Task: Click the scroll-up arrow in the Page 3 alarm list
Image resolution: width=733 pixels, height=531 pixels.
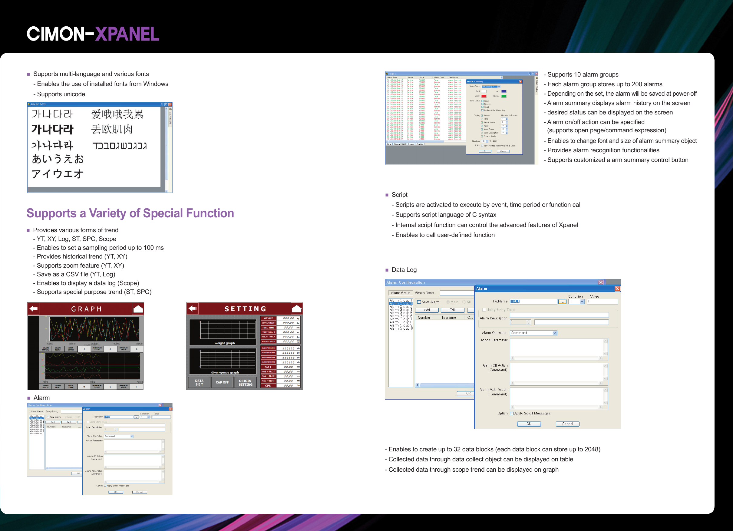Action: pos(502,78)
